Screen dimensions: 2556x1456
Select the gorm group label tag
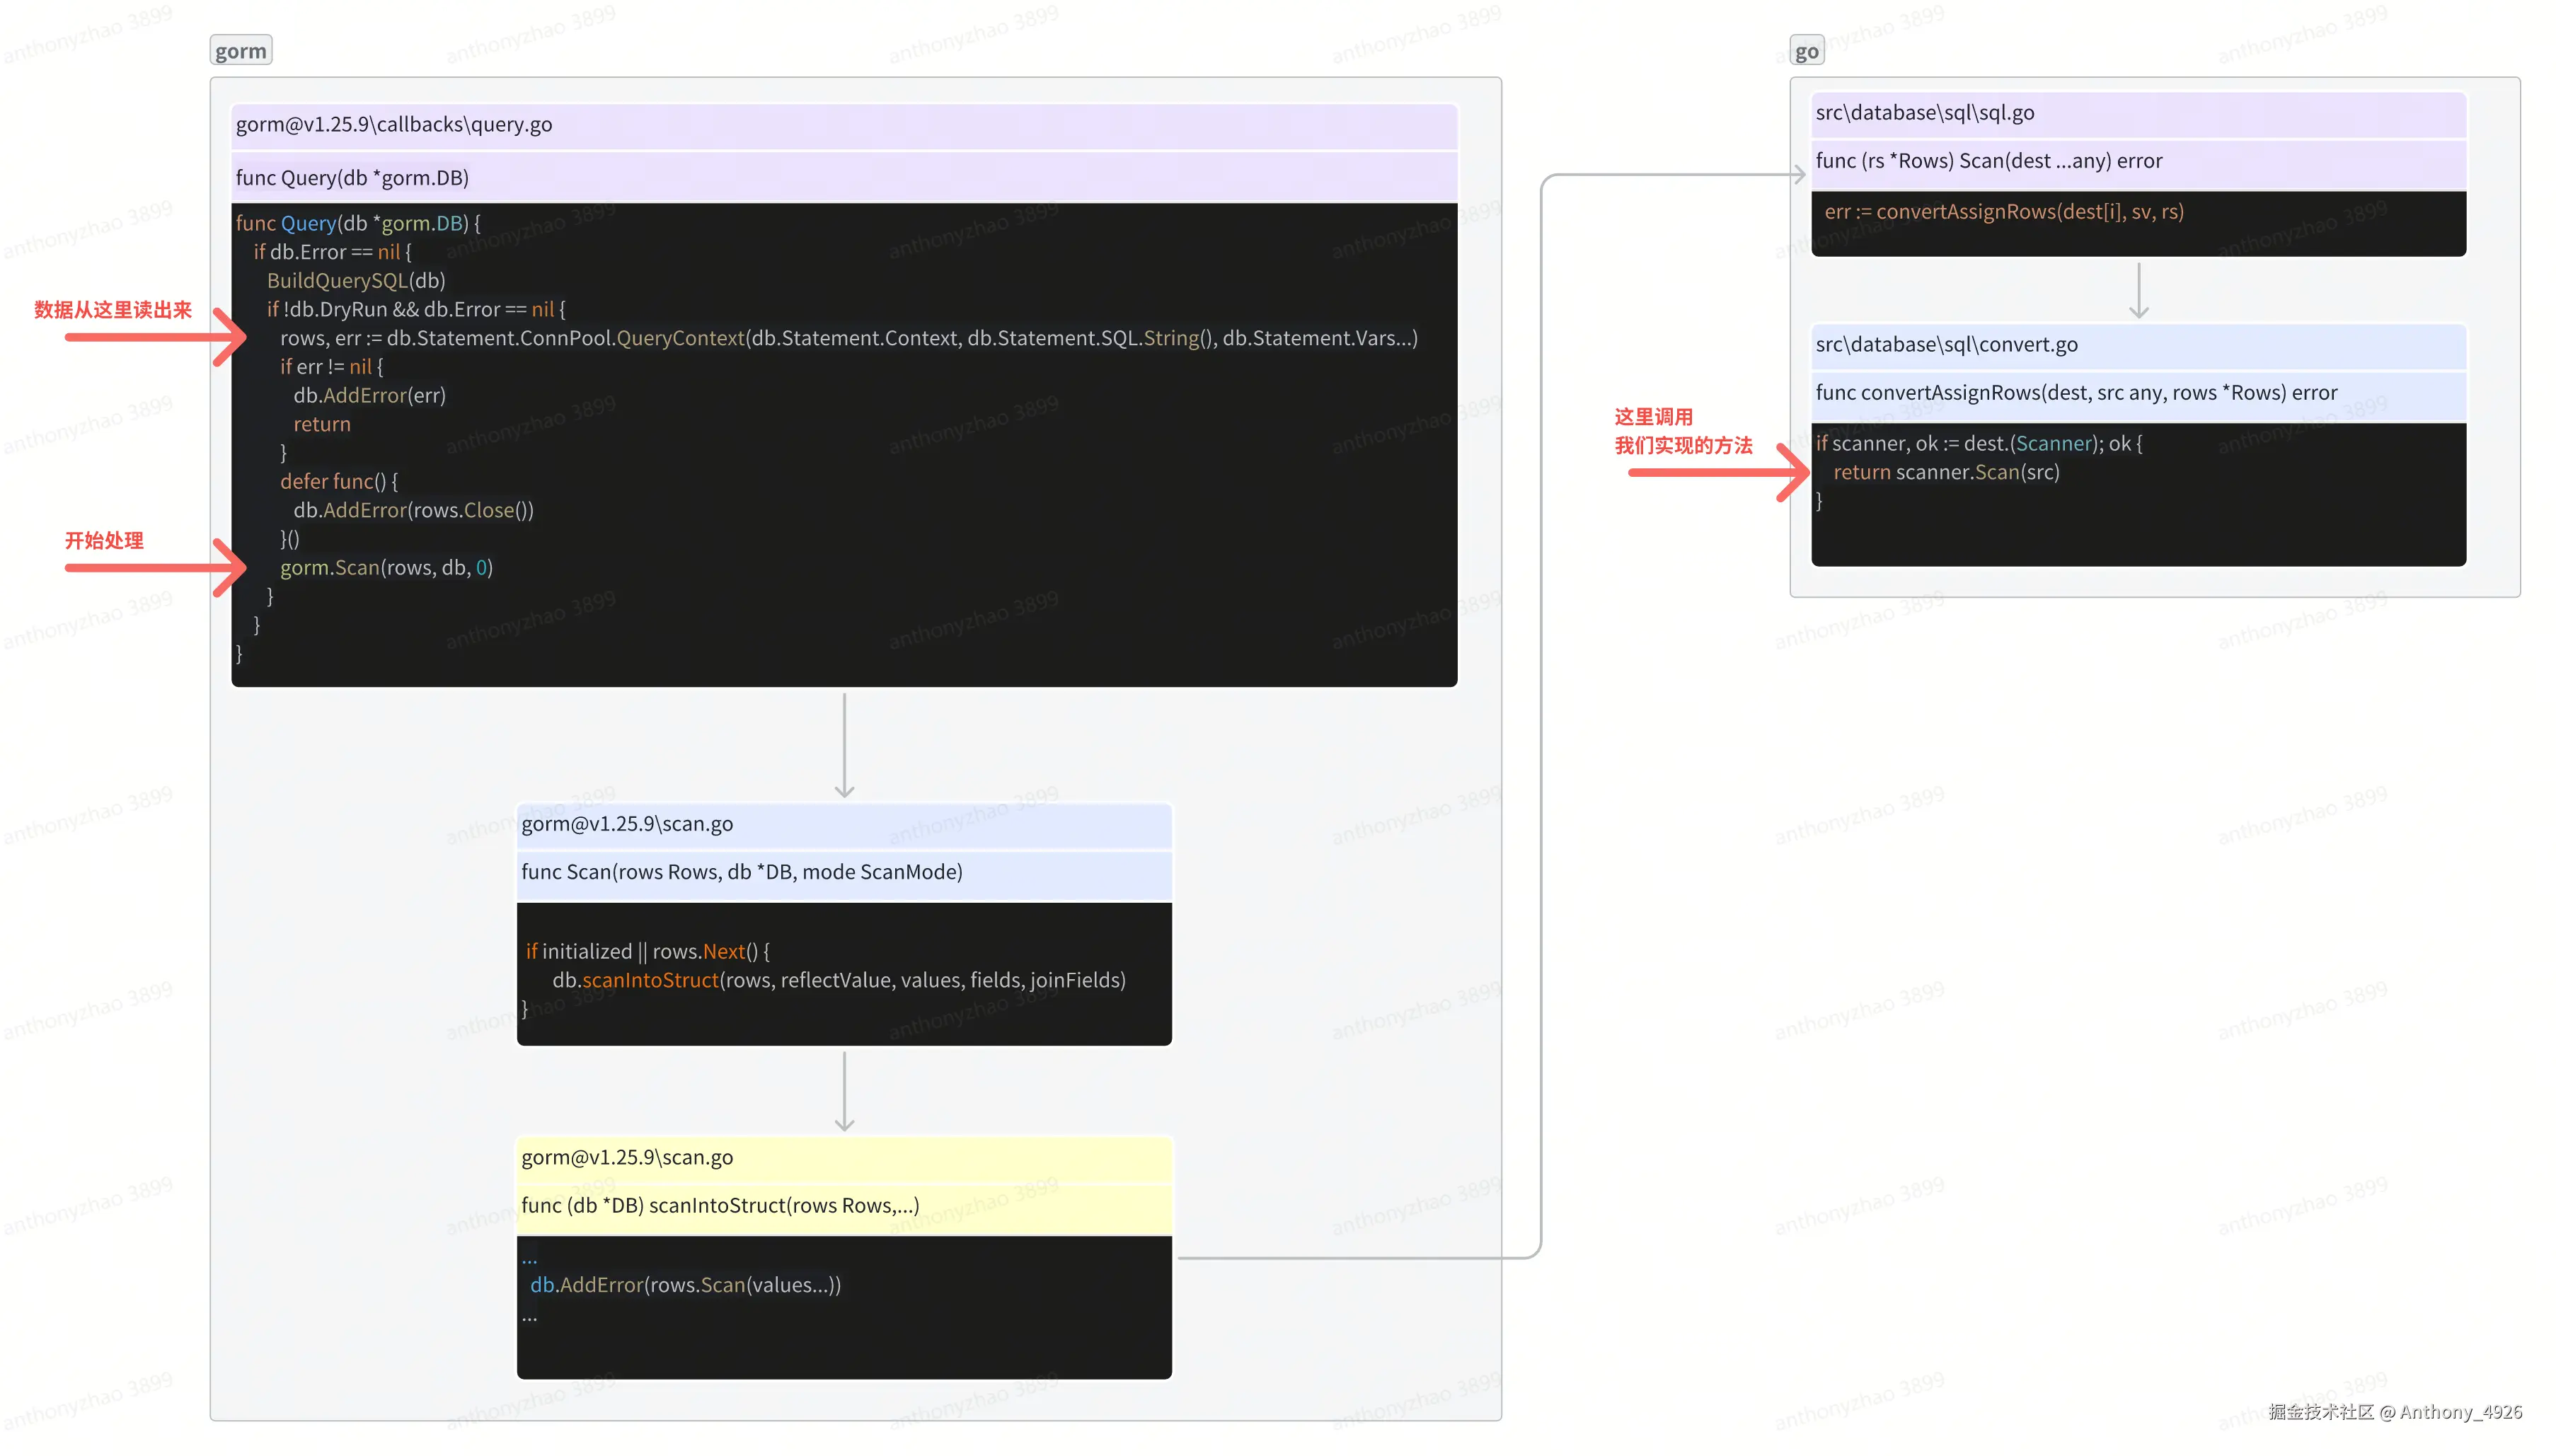(x=241, y=51)
